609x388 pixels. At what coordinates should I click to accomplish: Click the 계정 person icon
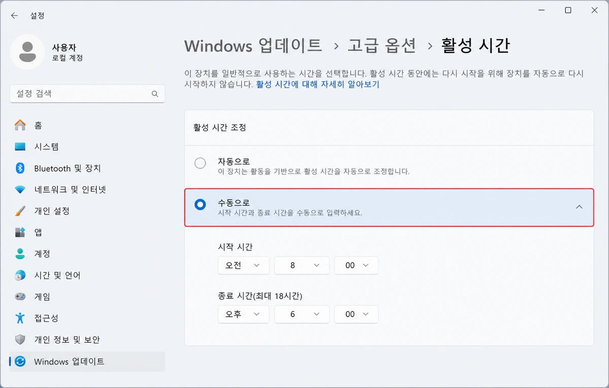[x=20, y=254]
